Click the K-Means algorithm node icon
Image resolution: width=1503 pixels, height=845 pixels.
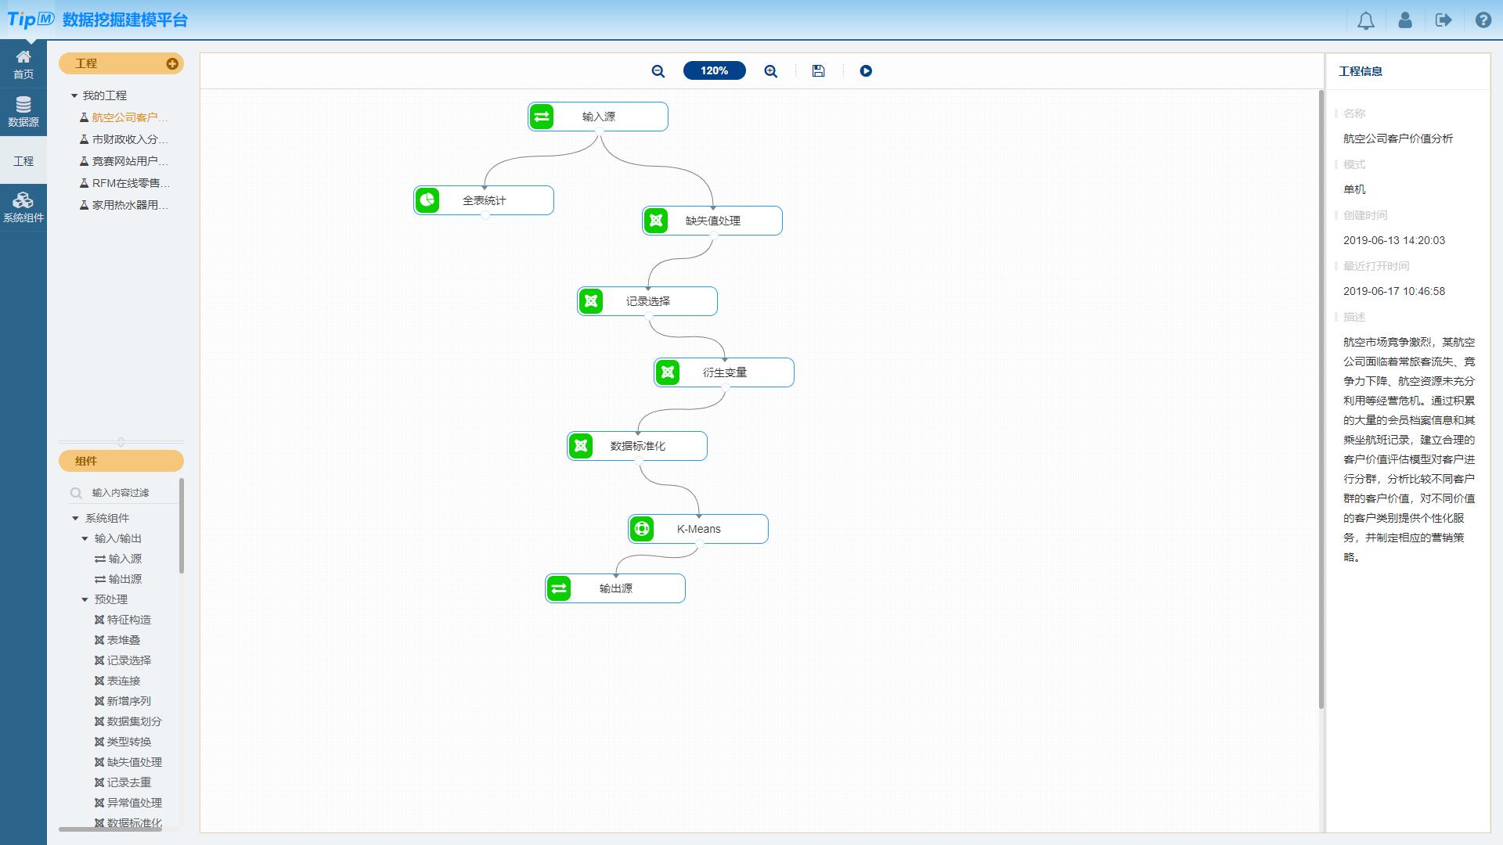642,528
